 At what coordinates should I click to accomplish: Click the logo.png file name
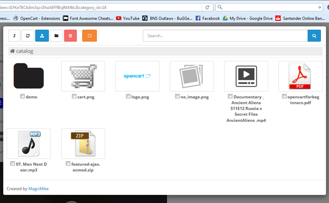pyautogui.click(x=140, y=97)
